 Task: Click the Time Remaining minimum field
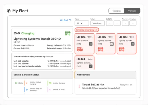pos(125,23)
